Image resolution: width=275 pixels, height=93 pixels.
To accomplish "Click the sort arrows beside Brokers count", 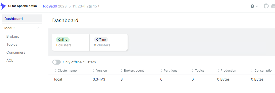I will click(x=121, y=71).
